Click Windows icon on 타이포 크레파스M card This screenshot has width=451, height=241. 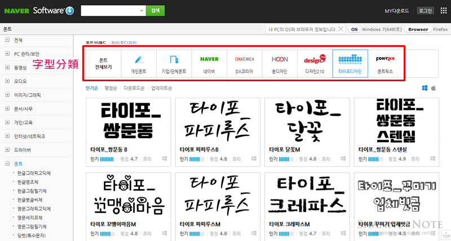pos(343,233)
